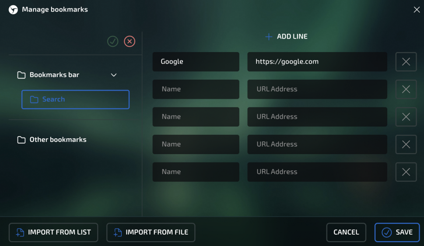Cancel bookmark changes

346,232
